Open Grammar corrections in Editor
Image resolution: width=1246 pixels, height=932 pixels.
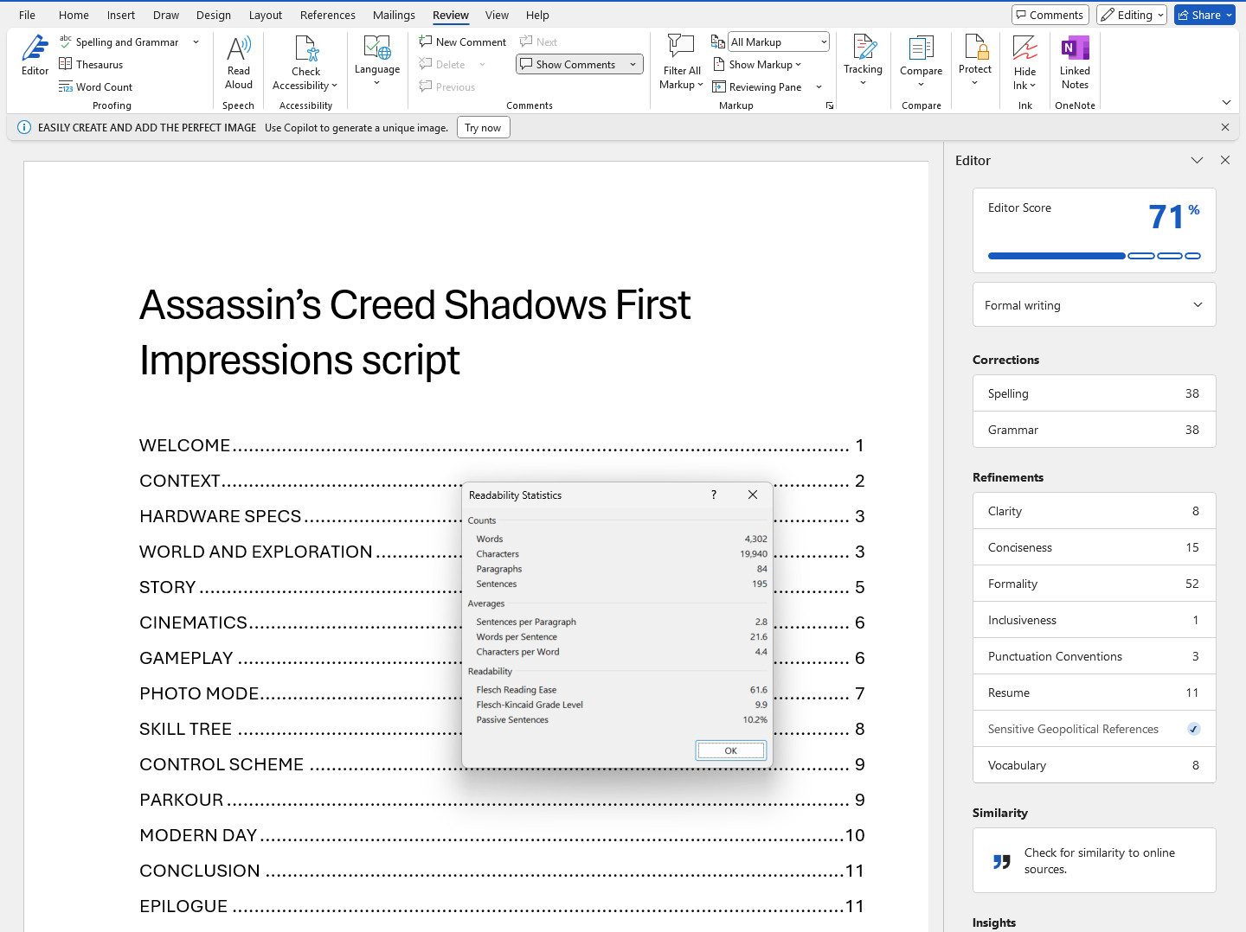click(1095, 430)
